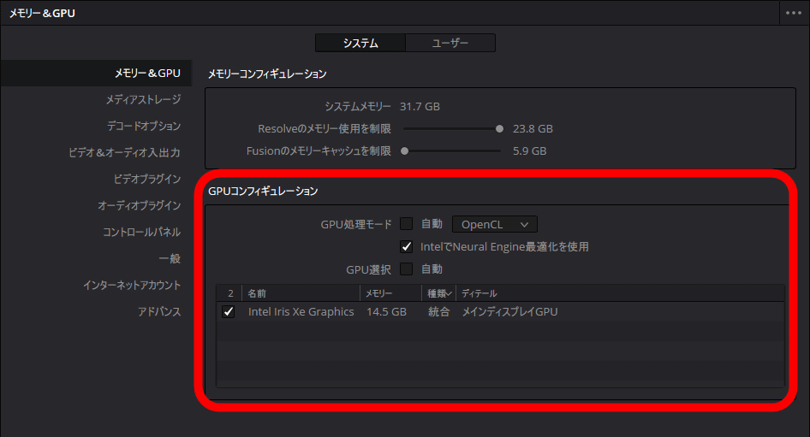This screenshot has width=810, height=437.
Task: Select メモリー＆GPU in the sidebar
Action: point(96,74)
